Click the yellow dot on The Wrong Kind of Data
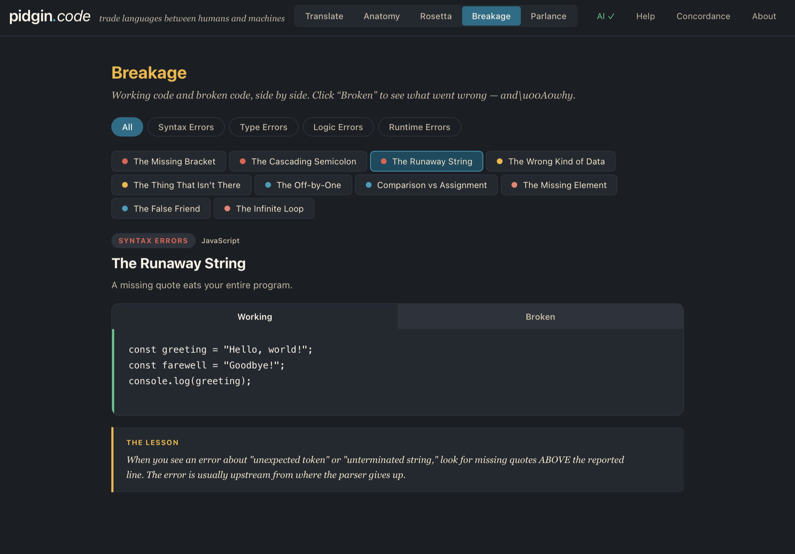 coord(500,161)
